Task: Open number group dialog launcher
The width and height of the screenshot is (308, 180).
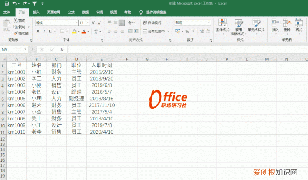Action: tap(211, 40)
